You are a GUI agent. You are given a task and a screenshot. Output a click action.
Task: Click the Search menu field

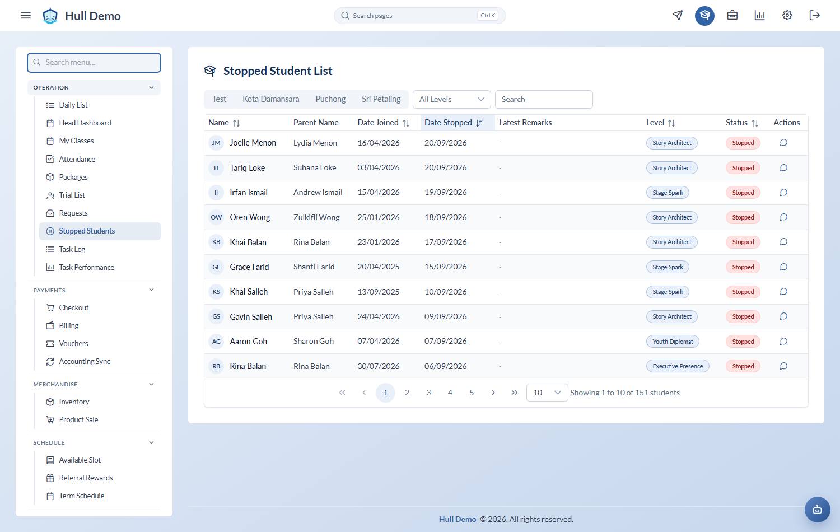(94, 62)
